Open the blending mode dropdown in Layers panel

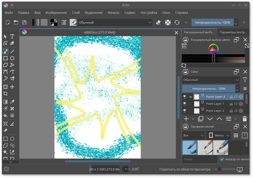[x=211, y=80]
